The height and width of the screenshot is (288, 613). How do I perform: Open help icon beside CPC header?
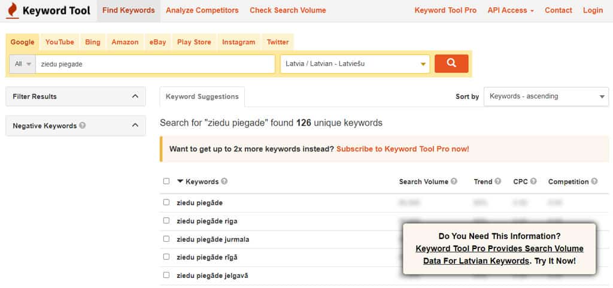coord(533,181)
